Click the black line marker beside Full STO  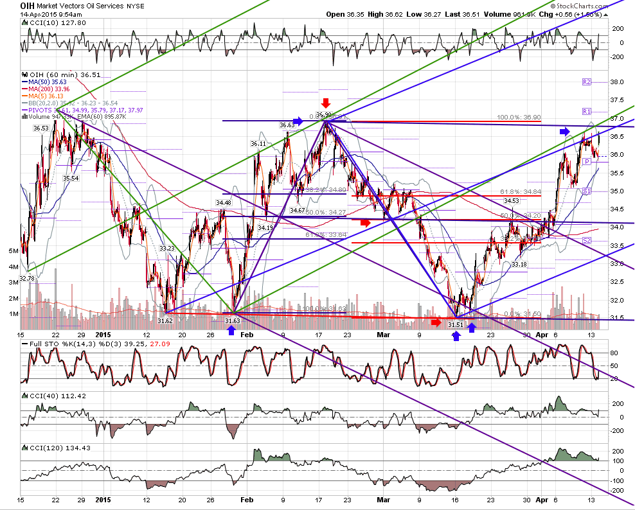point(24,344)
